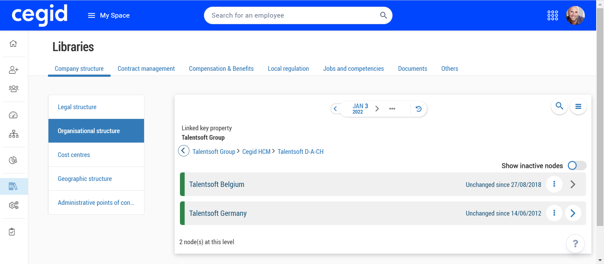Open the JAN 3 2022 date selector
The width and height of the screenshot is (604, 264).
pos(360,109)
